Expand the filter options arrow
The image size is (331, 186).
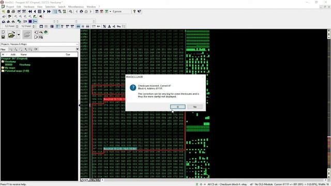click(77, 49)
